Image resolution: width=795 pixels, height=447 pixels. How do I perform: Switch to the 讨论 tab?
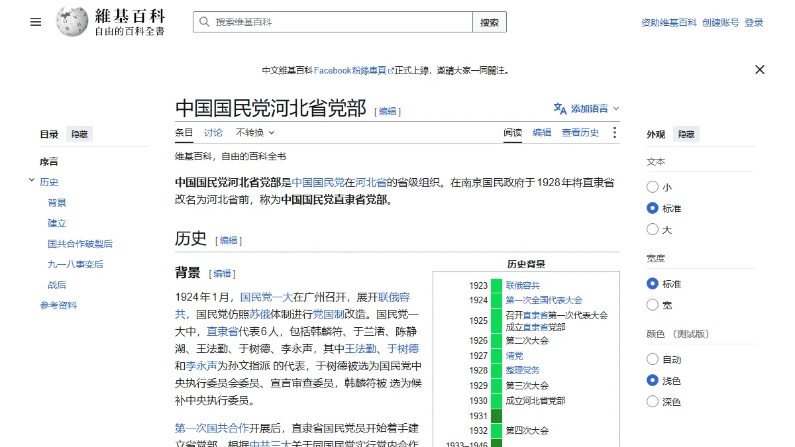tap(213, 132)
